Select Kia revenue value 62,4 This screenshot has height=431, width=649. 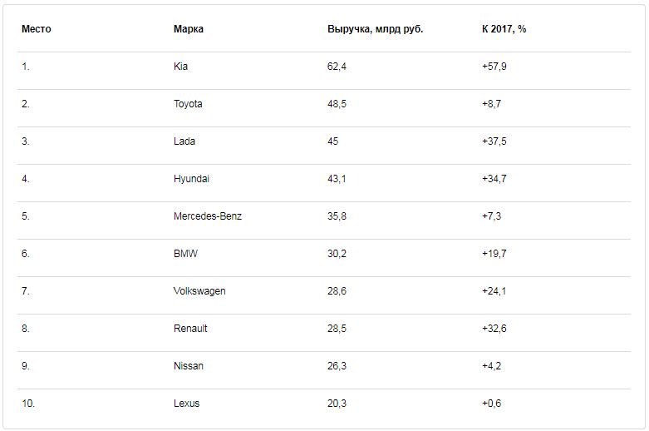click(x=337, y=67)
